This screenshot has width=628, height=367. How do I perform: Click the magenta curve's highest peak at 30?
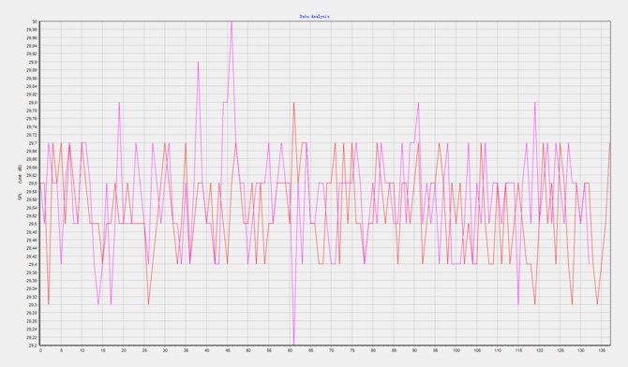[232, 22]
